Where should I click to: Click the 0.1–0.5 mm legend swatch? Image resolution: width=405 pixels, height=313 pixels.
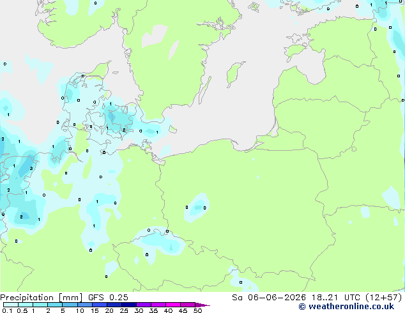11,305
